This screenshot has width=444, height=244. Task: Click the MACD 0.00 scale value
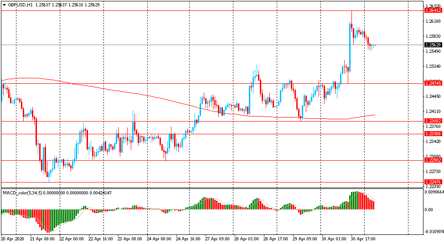(x=429, y=210)
